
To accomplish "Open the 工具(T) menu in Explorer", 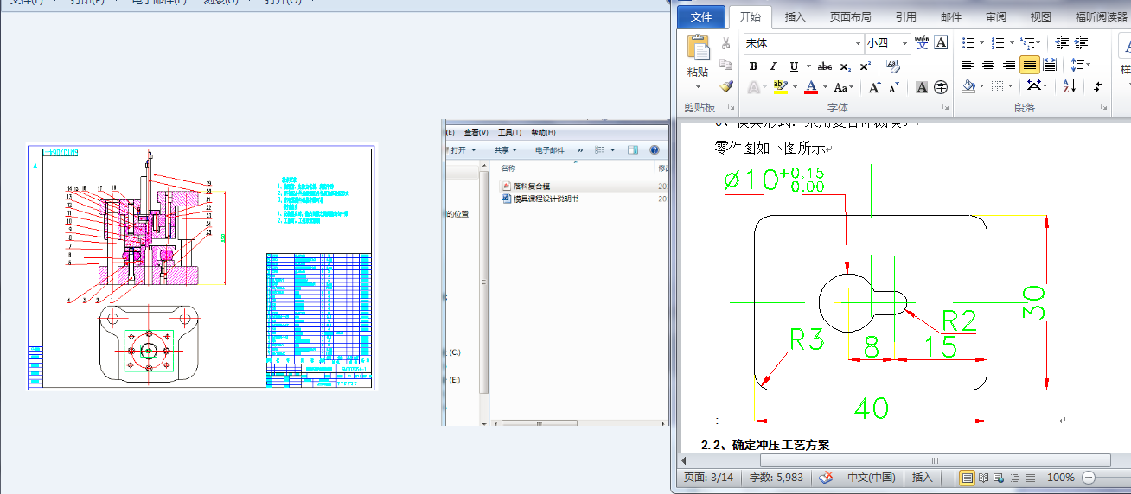I will (510, 132).
